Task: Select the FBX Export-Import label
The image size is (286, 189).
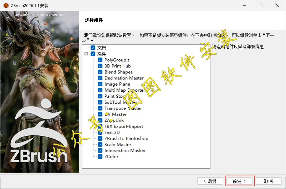Action: point(124,126)
